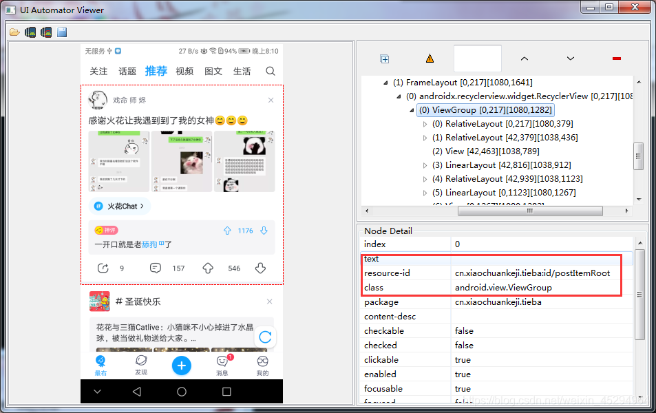Click the post downvote arrow after 546
The height and width of the screenshot is (413, 656).
(x=261, y=268)
